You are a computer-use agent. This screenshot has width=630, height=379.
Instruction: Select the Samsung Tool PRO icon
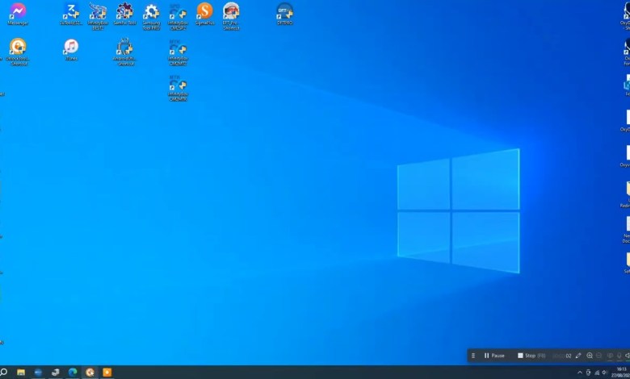151,12
